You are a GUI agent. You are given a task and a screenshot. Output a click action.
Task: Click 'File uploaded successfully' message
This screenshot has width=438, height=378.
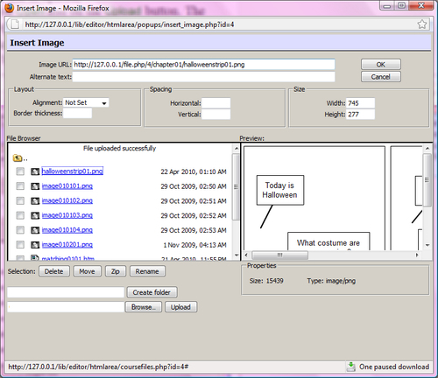click(x=119, y=148)
